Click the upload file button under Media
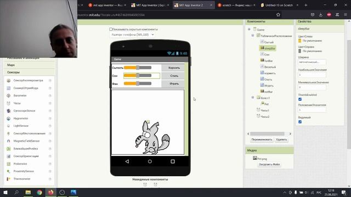This screenshot has width=351, height=197. (269, 164)
